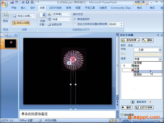Open the 开始 ribbon tab

coord(14,8)
